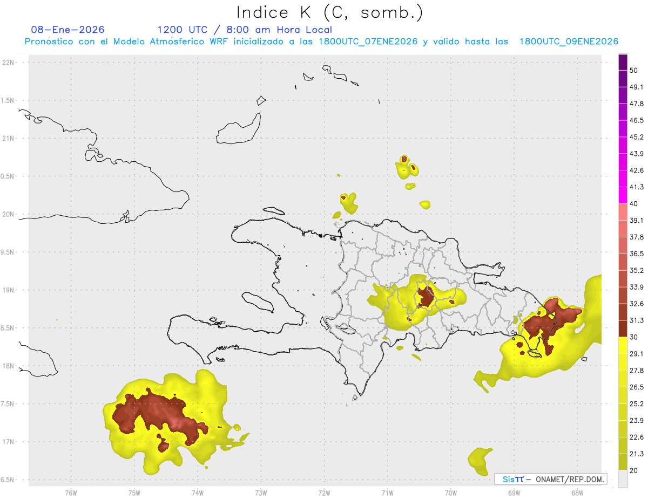Click the '22N' latitude axis label
The height and width of the screenshot is (500, 648).
coord(9,62)
